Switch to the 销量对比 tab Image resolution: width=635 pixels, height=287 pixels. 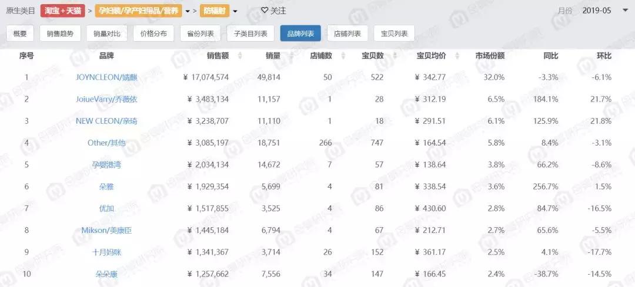point(107,33)
